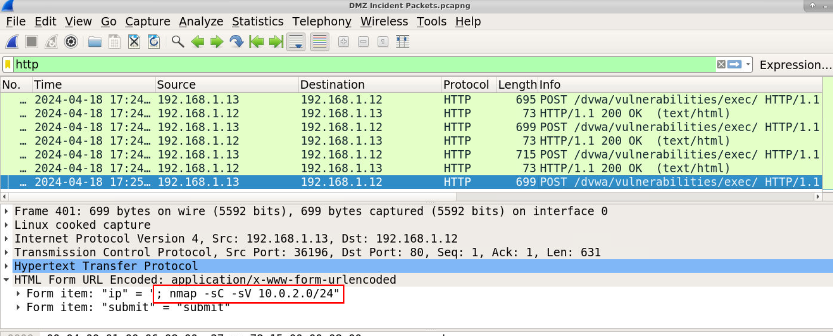Viewport: 833px width, 336px height.
Task: Open the Expression… filter builder
Action: (x=795, y=65)
